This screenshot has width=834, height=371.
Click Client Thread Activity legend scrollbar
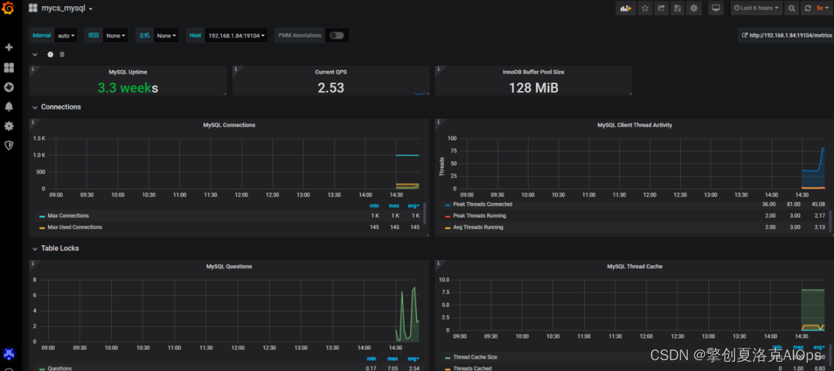coord(830,220)
